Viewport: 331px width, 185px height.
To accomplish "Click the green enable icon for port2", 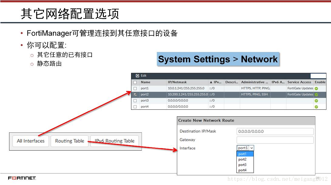I will [x=316, y=95].
